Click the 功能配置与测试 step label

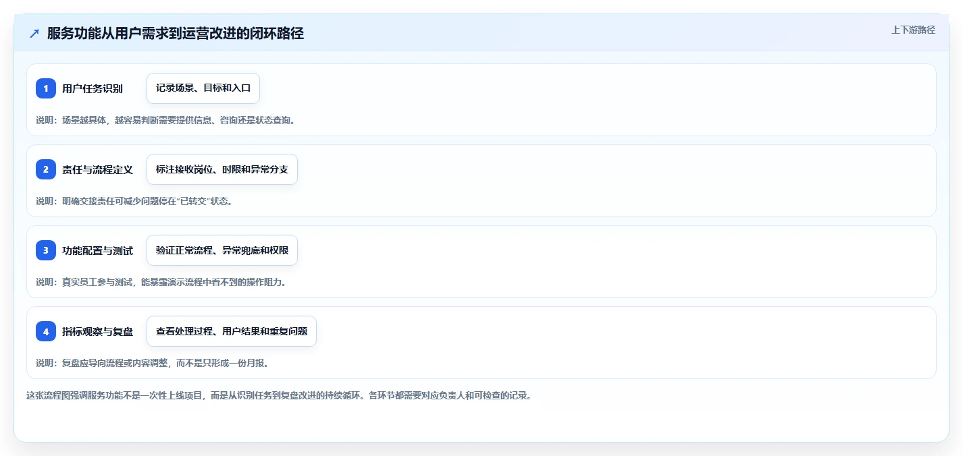click(98, 250)
